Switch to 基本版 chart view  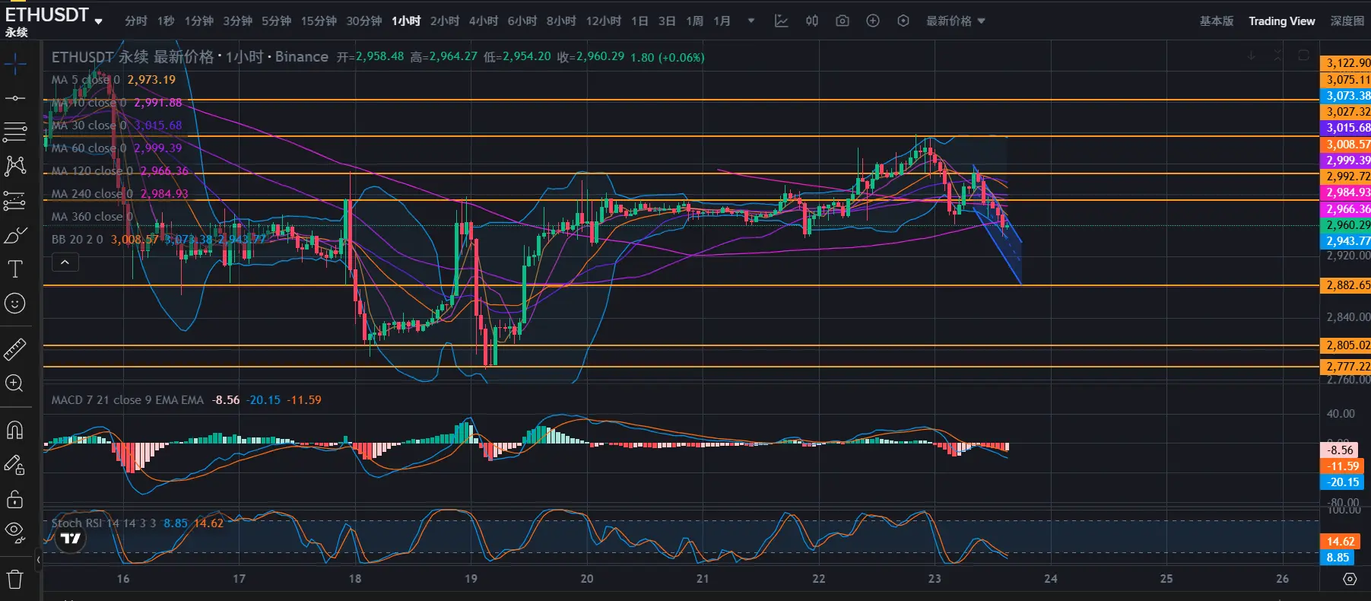click(x=1217, y=21)
